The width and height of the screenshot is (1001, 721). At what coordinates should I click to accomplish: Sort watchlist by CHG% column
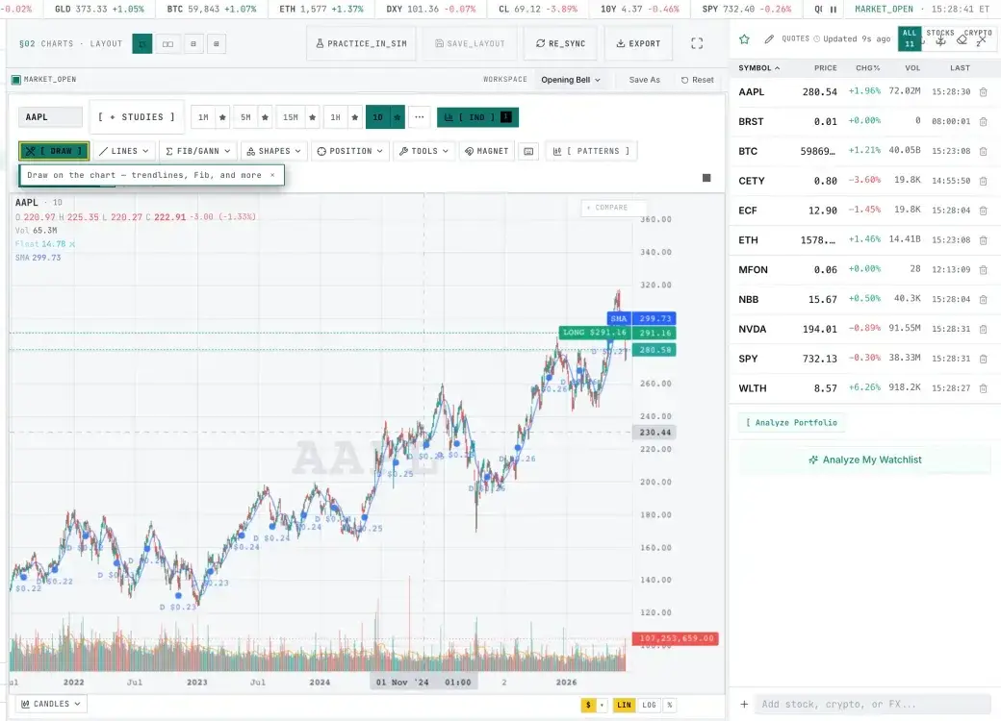tap(867, 67)
